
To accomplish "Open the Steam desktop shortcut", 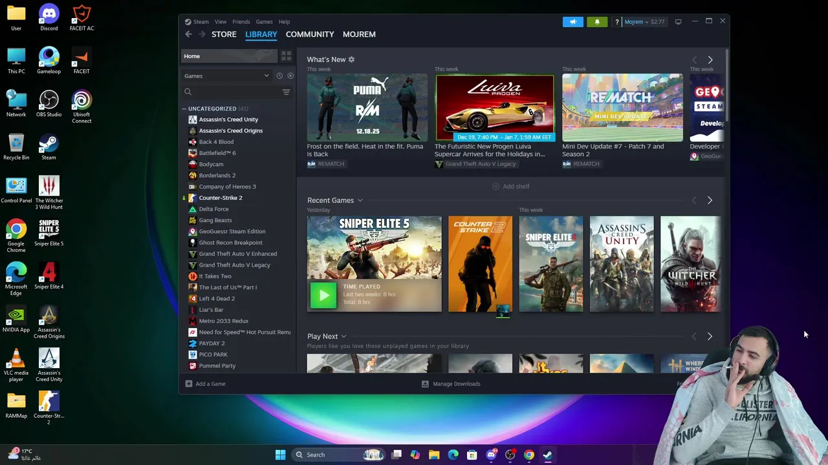I will pyautogui.click(x=49, y=147).
